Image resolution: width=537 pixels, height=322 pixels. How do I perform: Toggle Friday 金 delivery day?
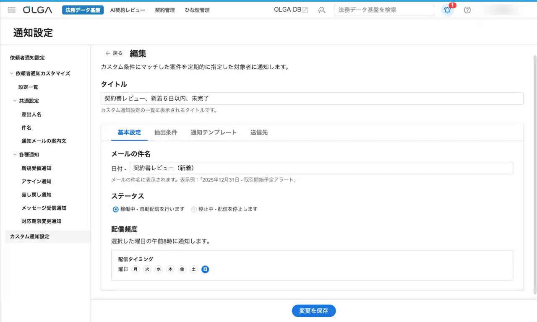pyautogui.click(x=182, y=270)
